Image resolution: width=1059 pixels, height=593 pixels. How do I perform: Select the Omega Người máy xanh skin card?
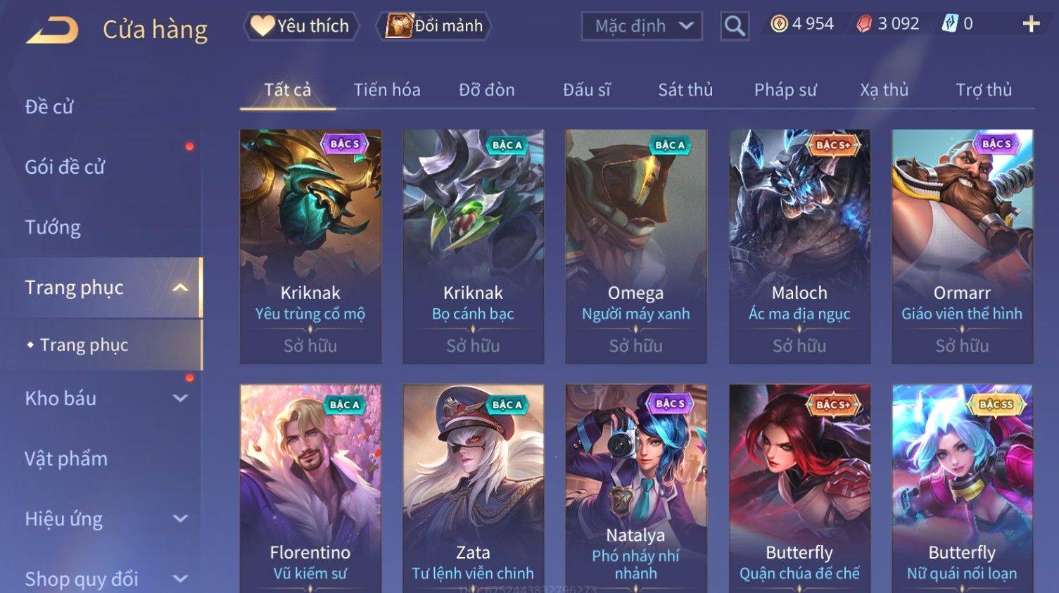[x=636, y=246]
